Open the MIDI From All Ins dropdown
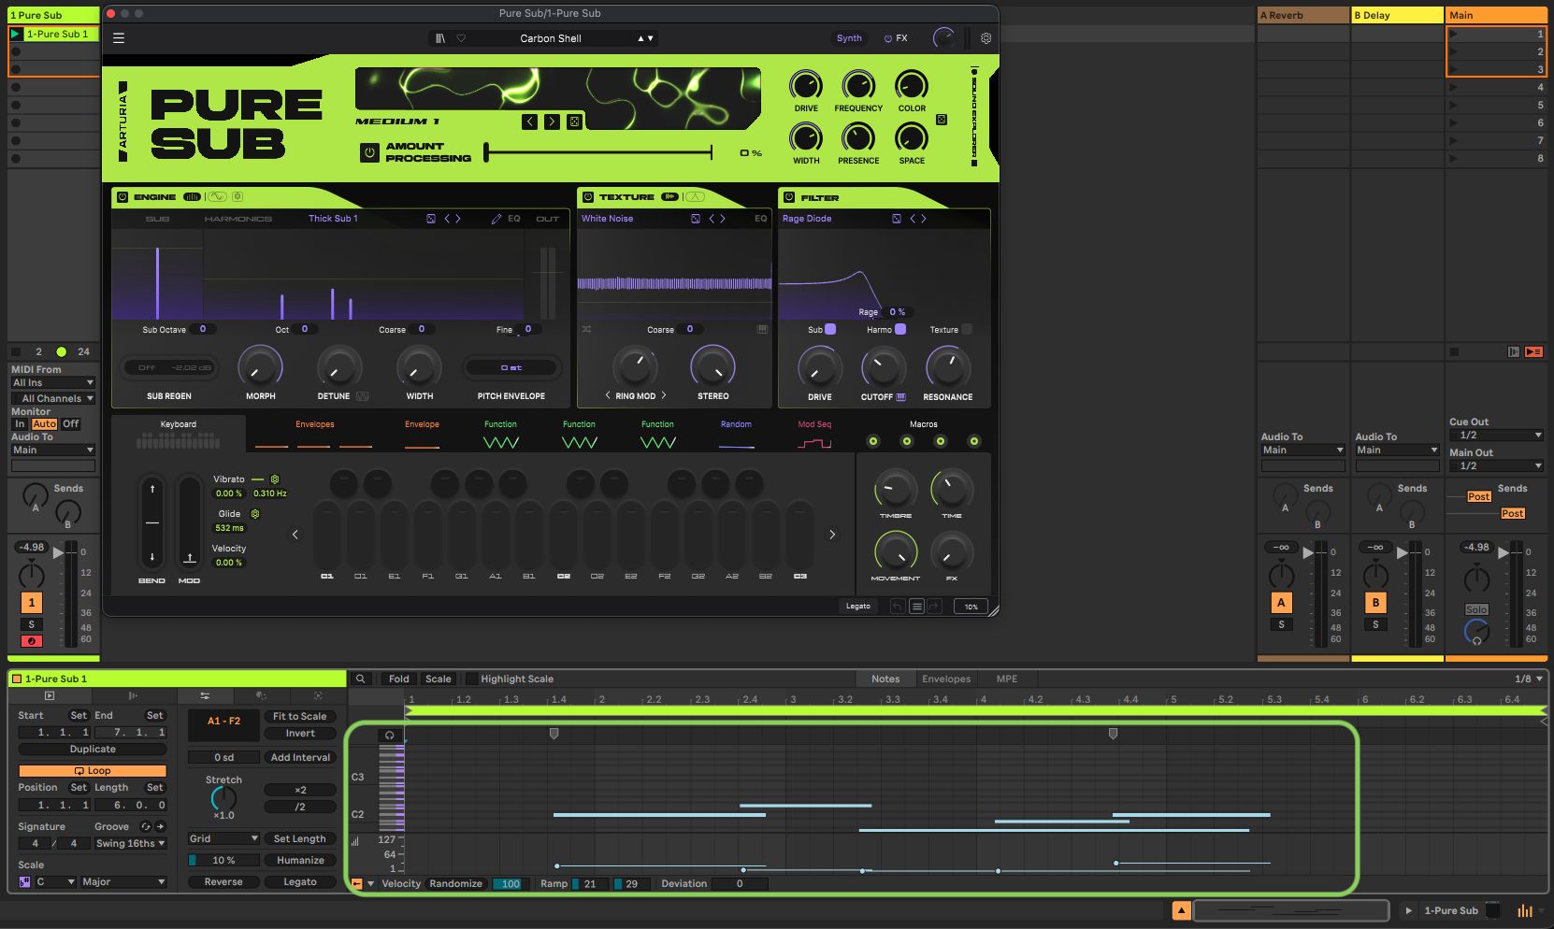 52,383
